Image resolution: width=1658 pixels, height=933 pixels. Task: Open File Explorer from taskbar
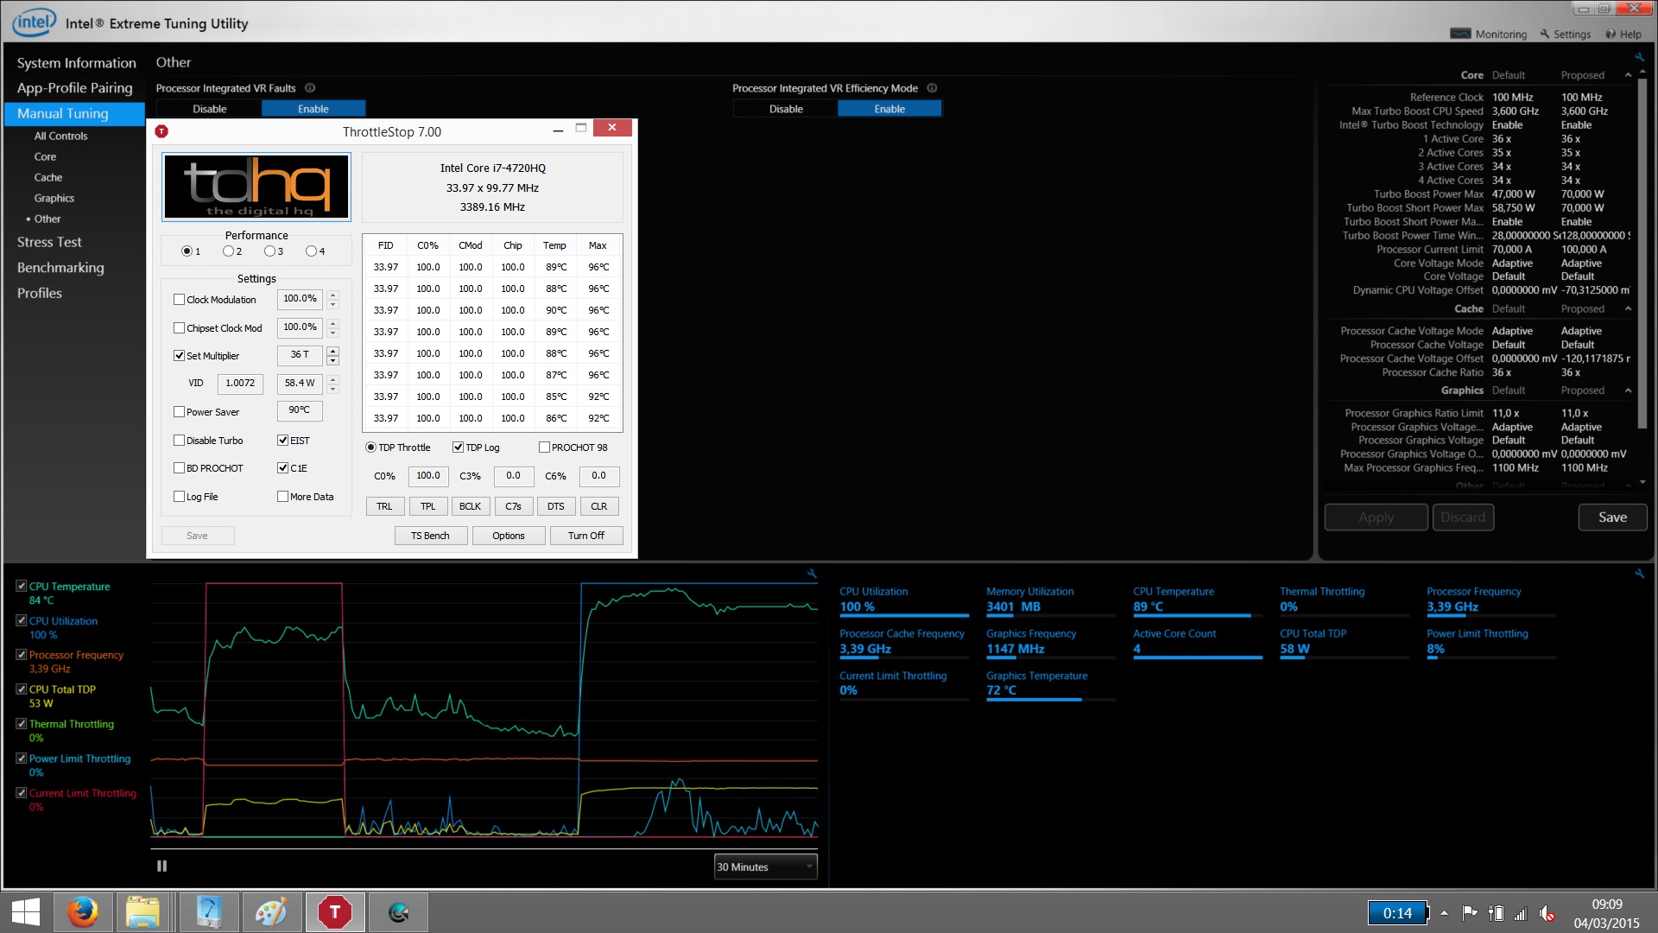[x=142, y=912]
